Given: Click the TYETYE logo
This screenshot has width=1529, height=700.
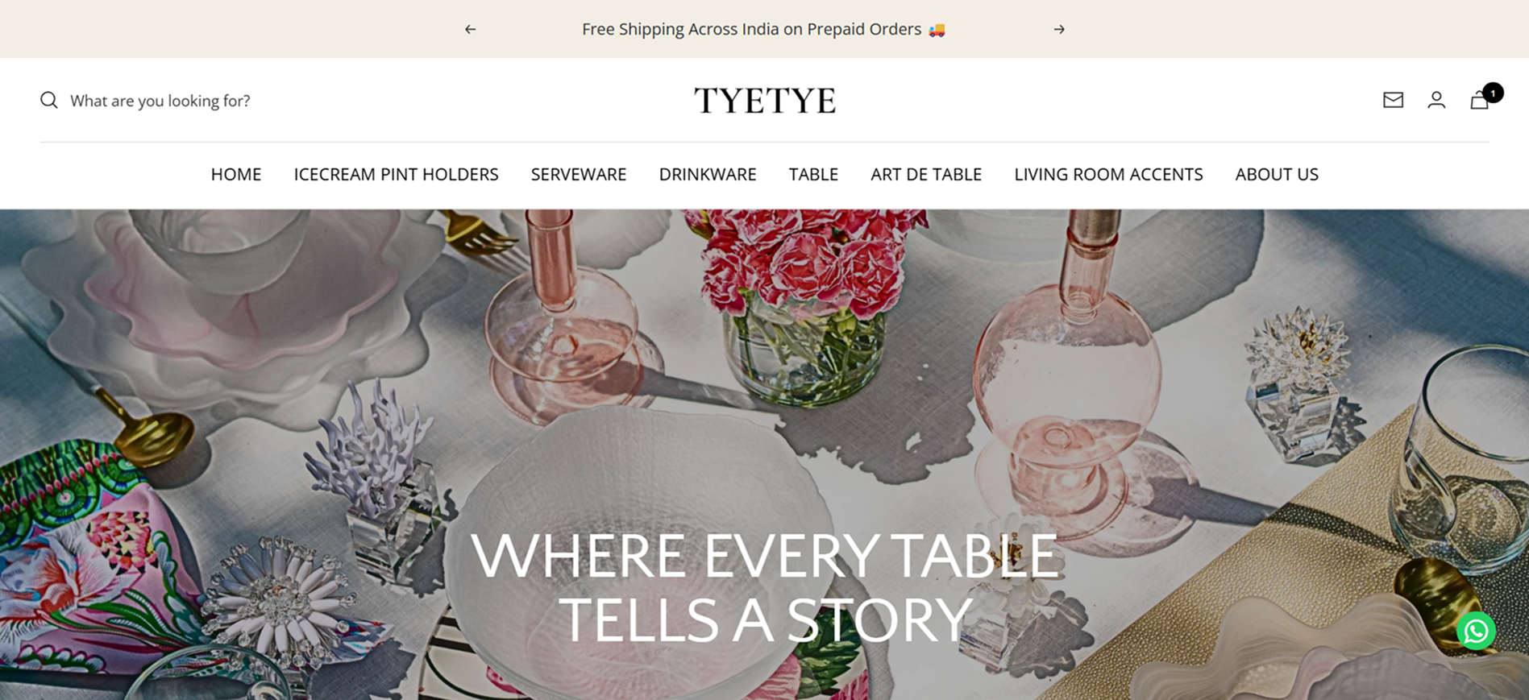Looking at the screenshot, I should [765, 101].
